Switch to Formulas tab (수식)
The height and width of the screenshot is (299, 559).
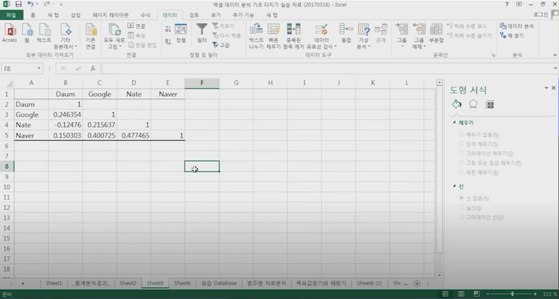click(145, 15)
